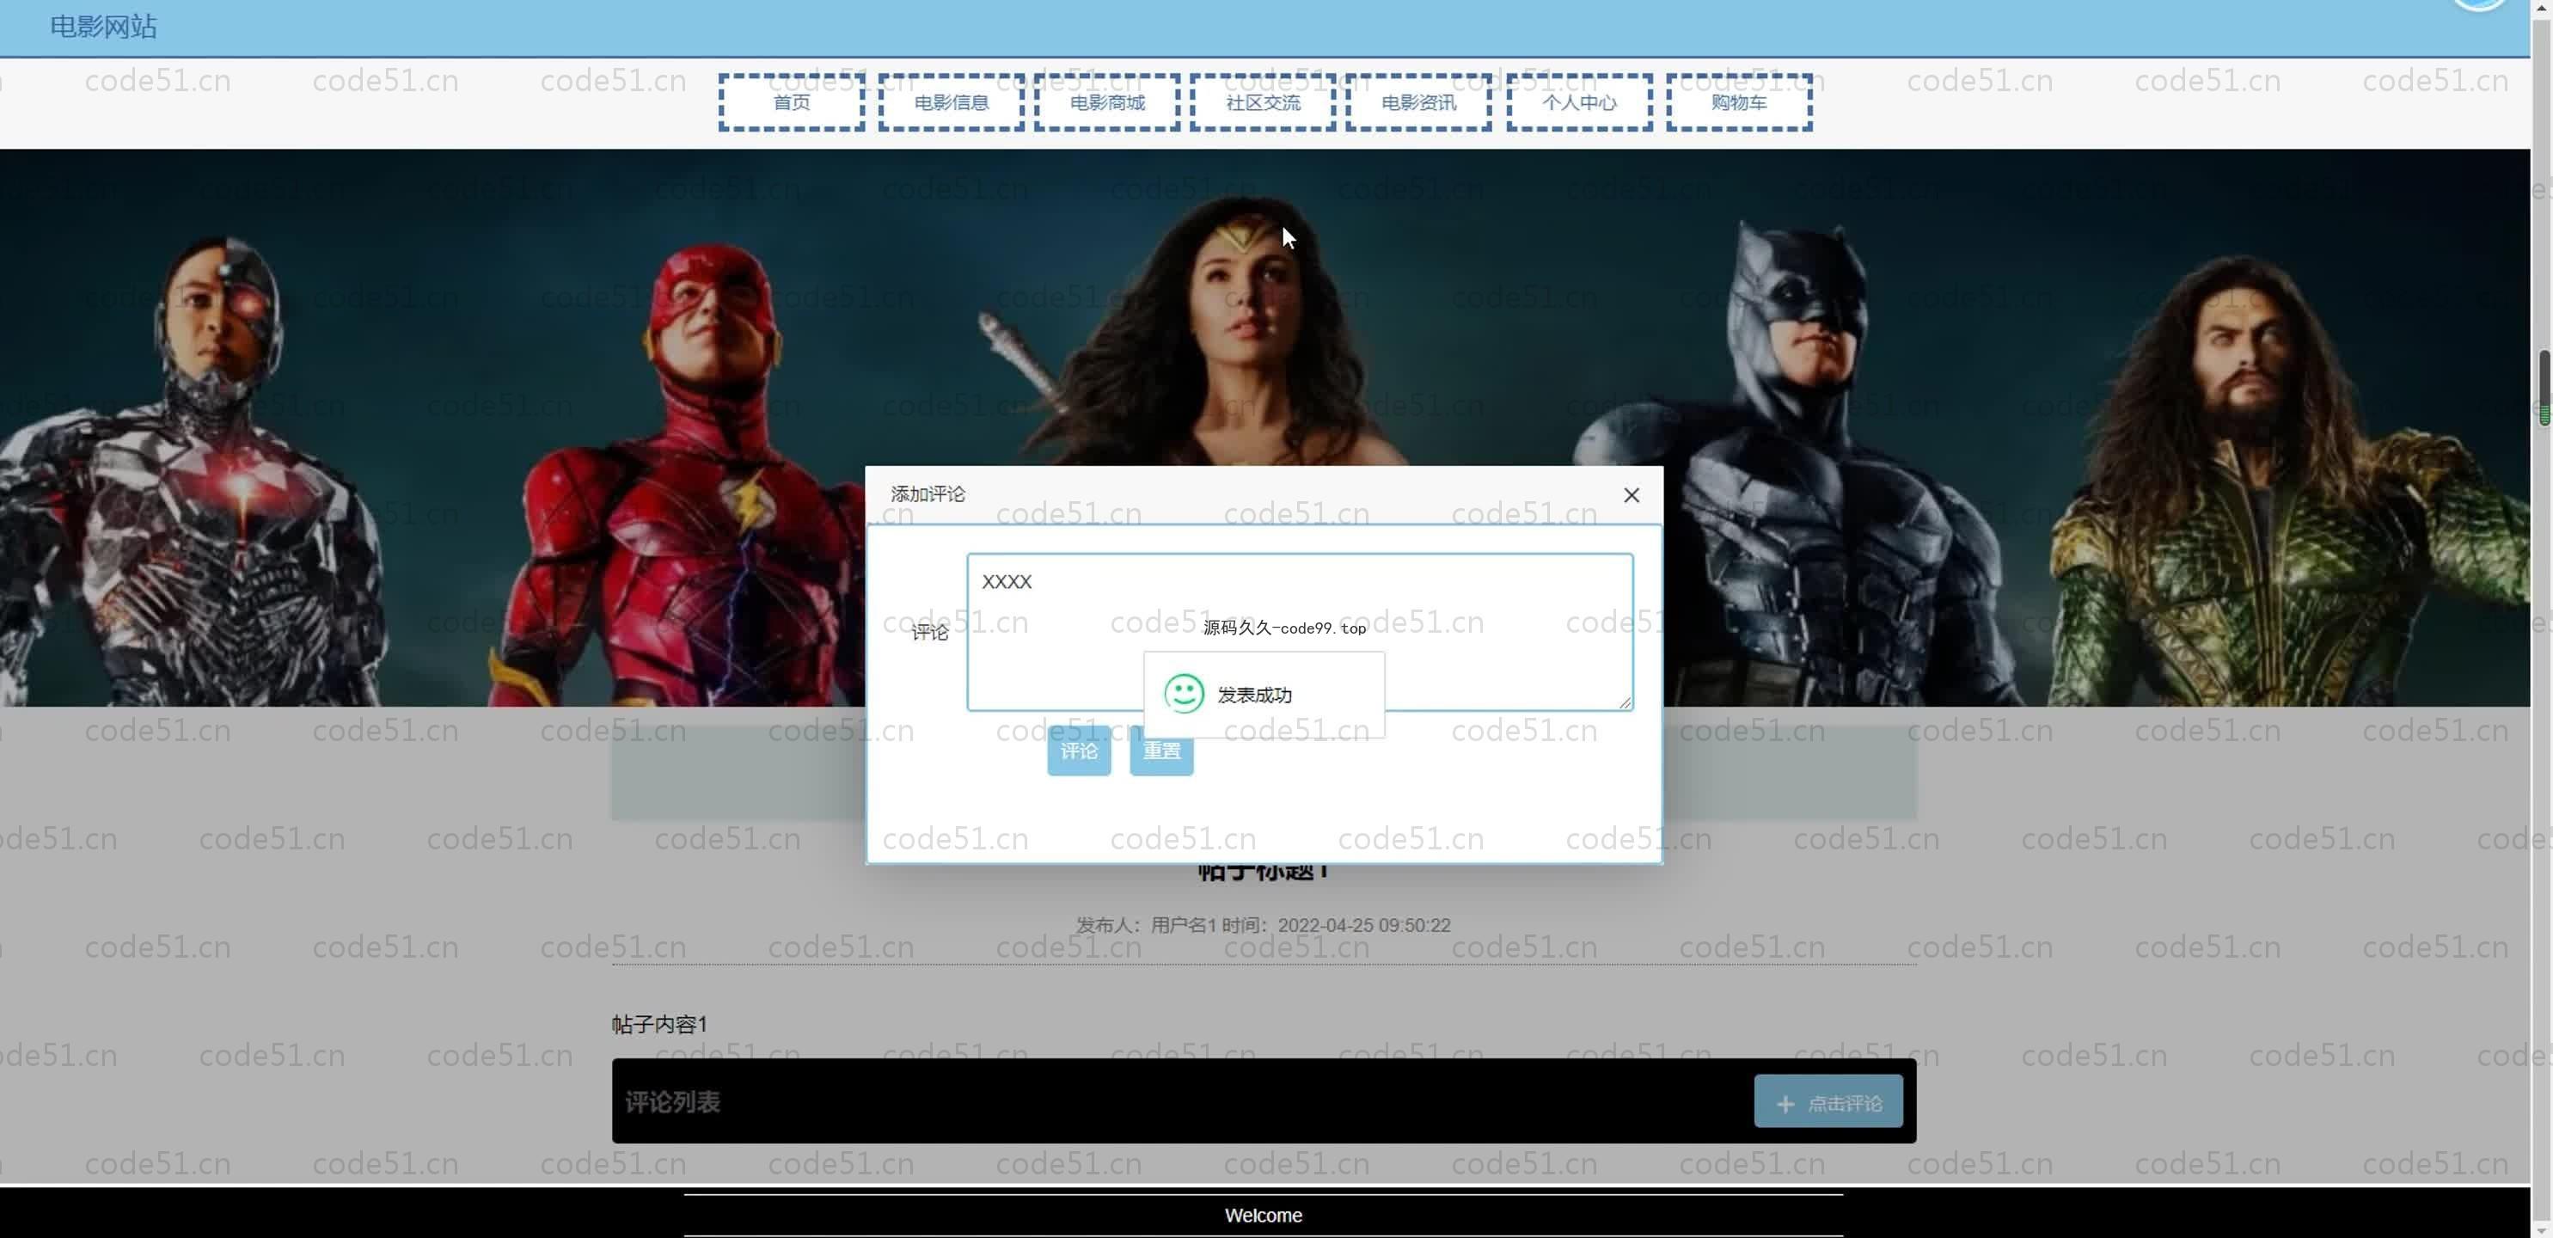Open the 电影信息 navigation item
Image resolution: width=2553 pixels, height=1238 pixels.
click(x=951, y=102)
